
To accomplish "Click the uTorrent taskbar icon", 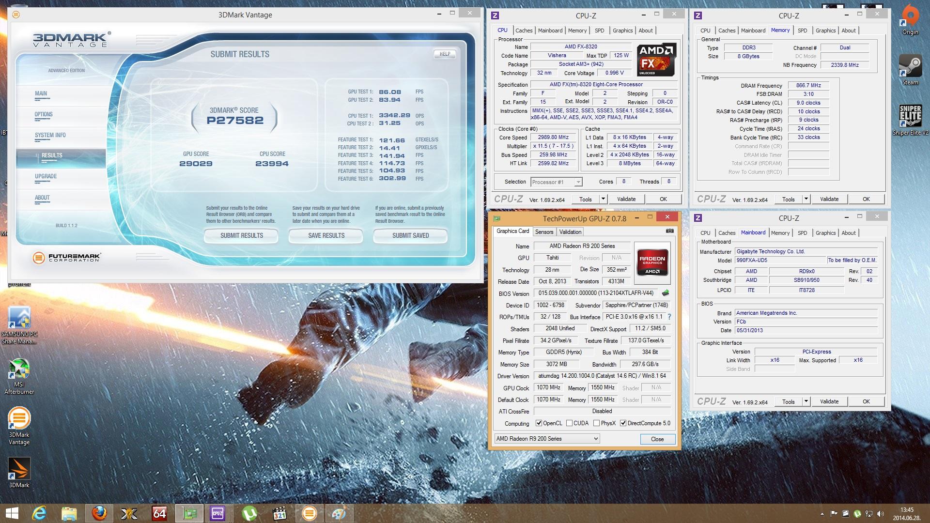I will pos(249,513).
